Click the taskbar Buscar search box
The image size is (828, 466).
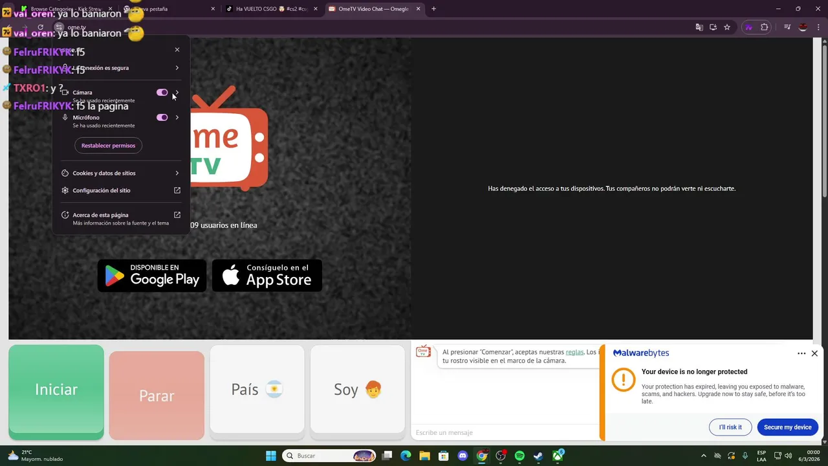coord(330,456)
